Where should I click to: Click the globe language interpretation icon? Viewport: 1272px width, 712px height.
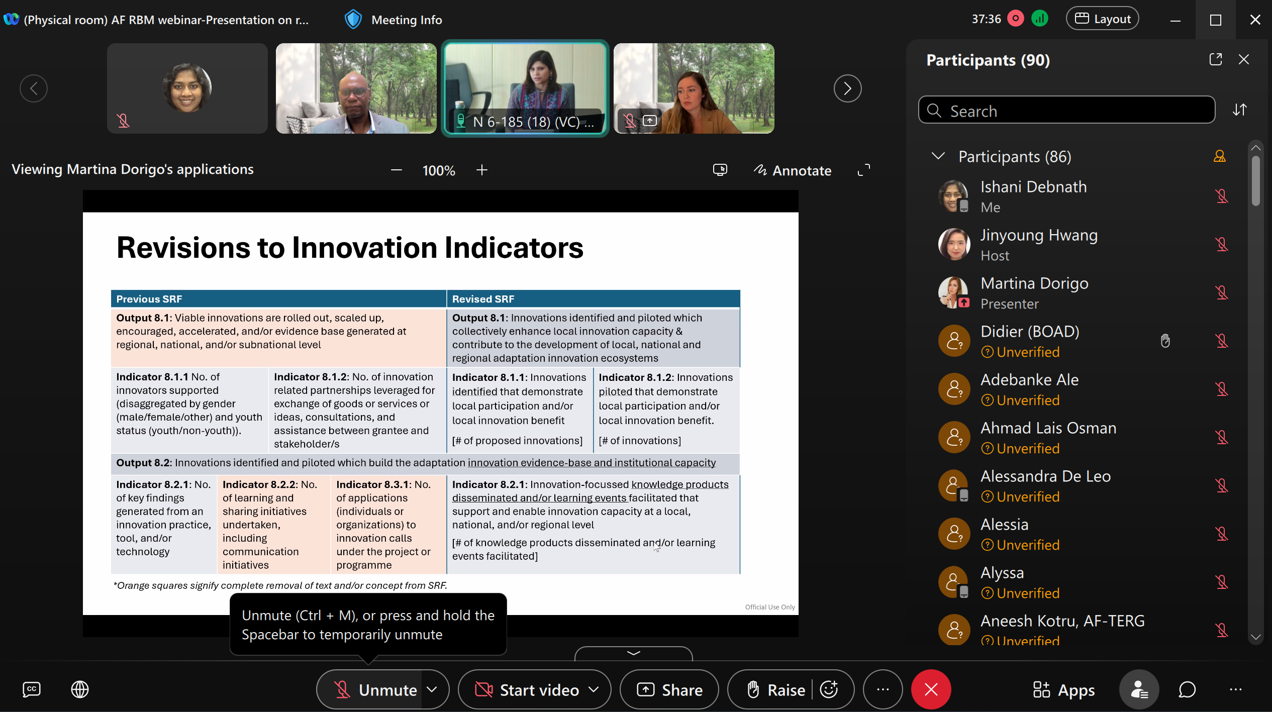[x=80, y=689]
